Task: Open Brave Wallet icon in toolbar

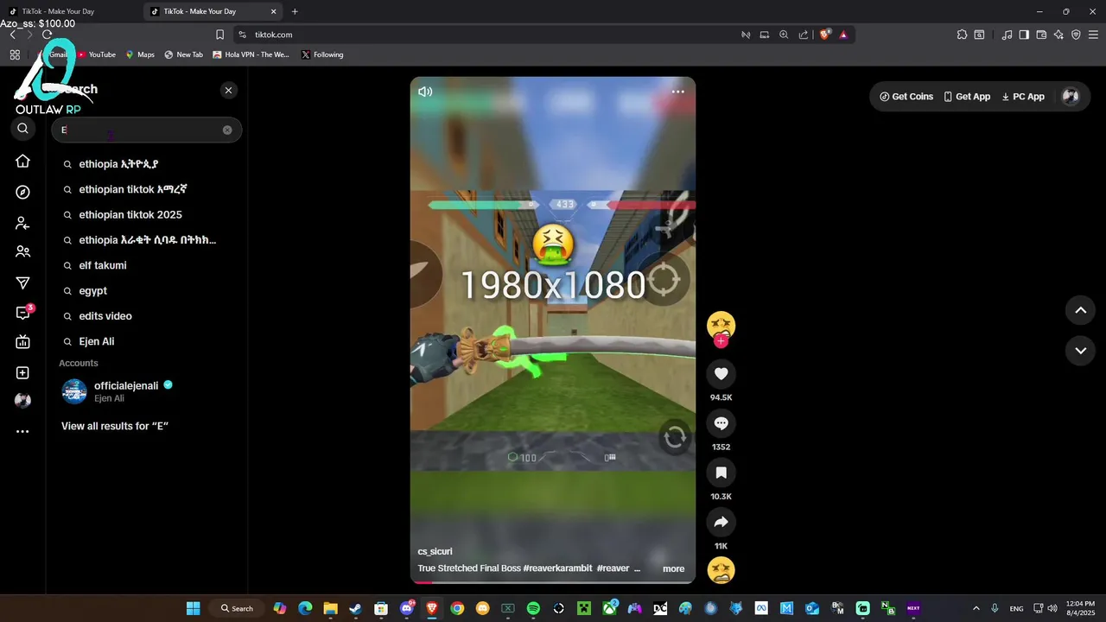Action: 1041,35
